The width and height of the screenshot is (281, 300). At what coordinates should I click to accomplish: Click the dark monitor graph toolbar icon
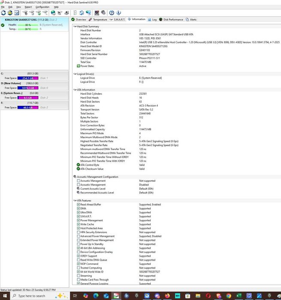[x=97, y=13]
